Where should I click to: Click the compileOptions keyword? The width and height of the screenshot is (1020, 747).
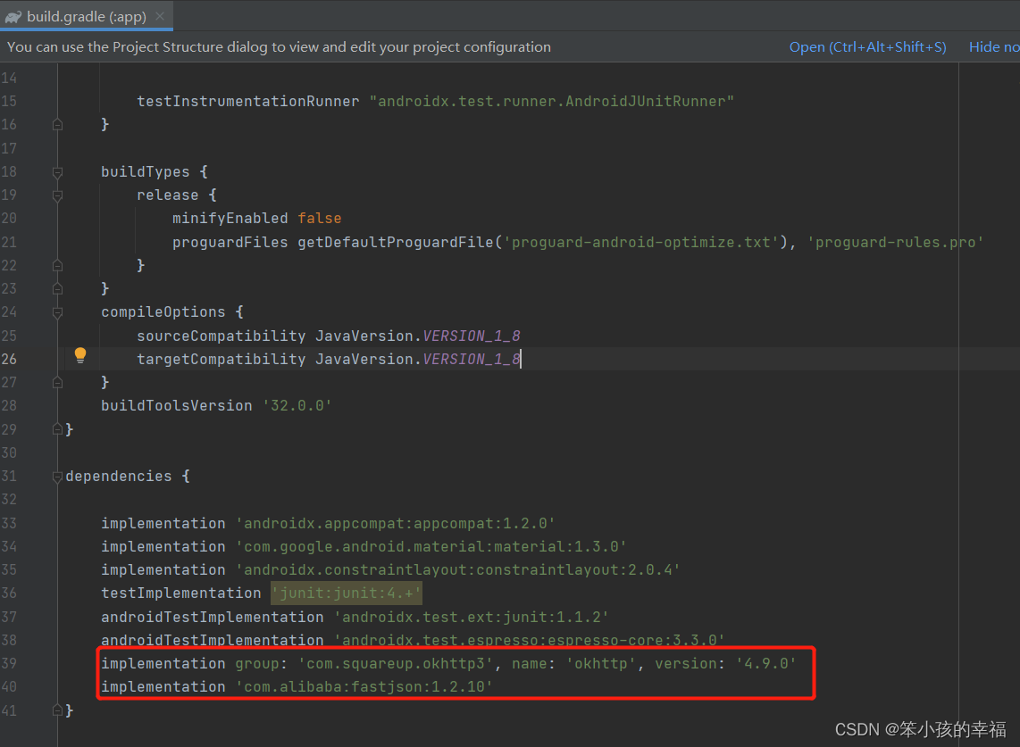(163, 312)
